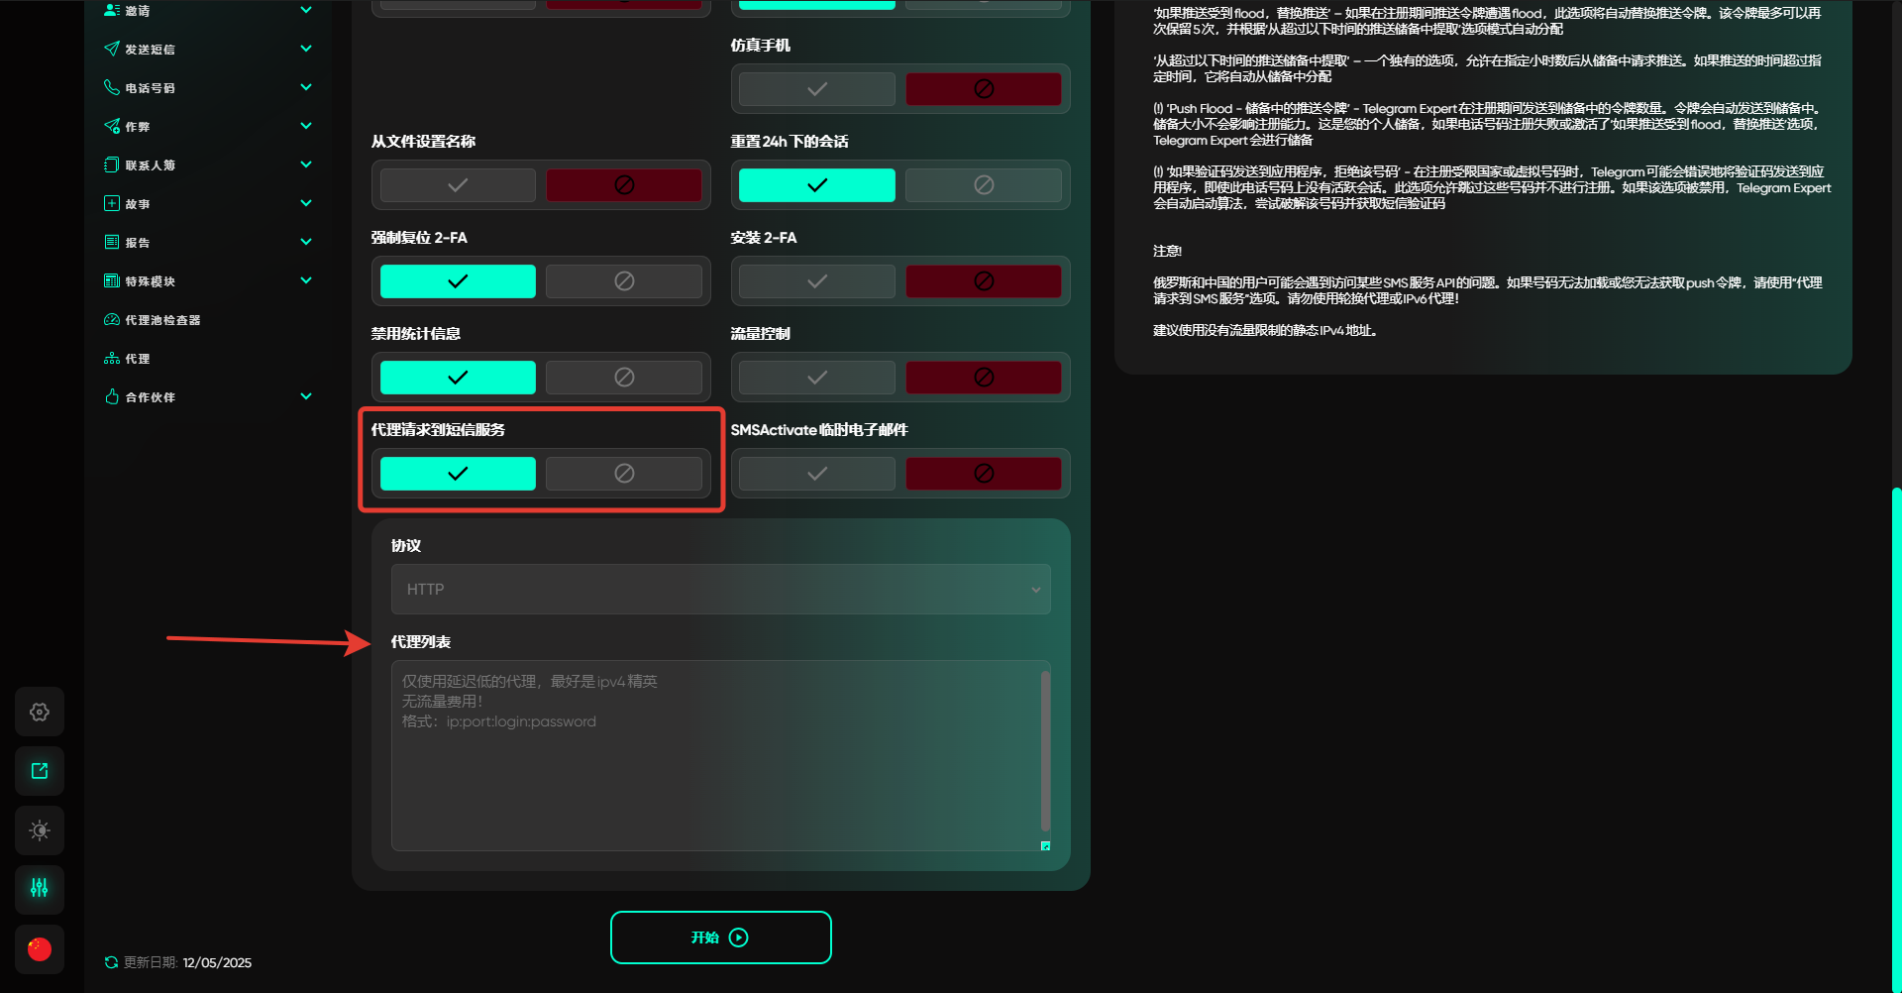This screenshot has width=1902, height=993.
Task: Click the sliders equalizer icon
Action: (40, 889)
